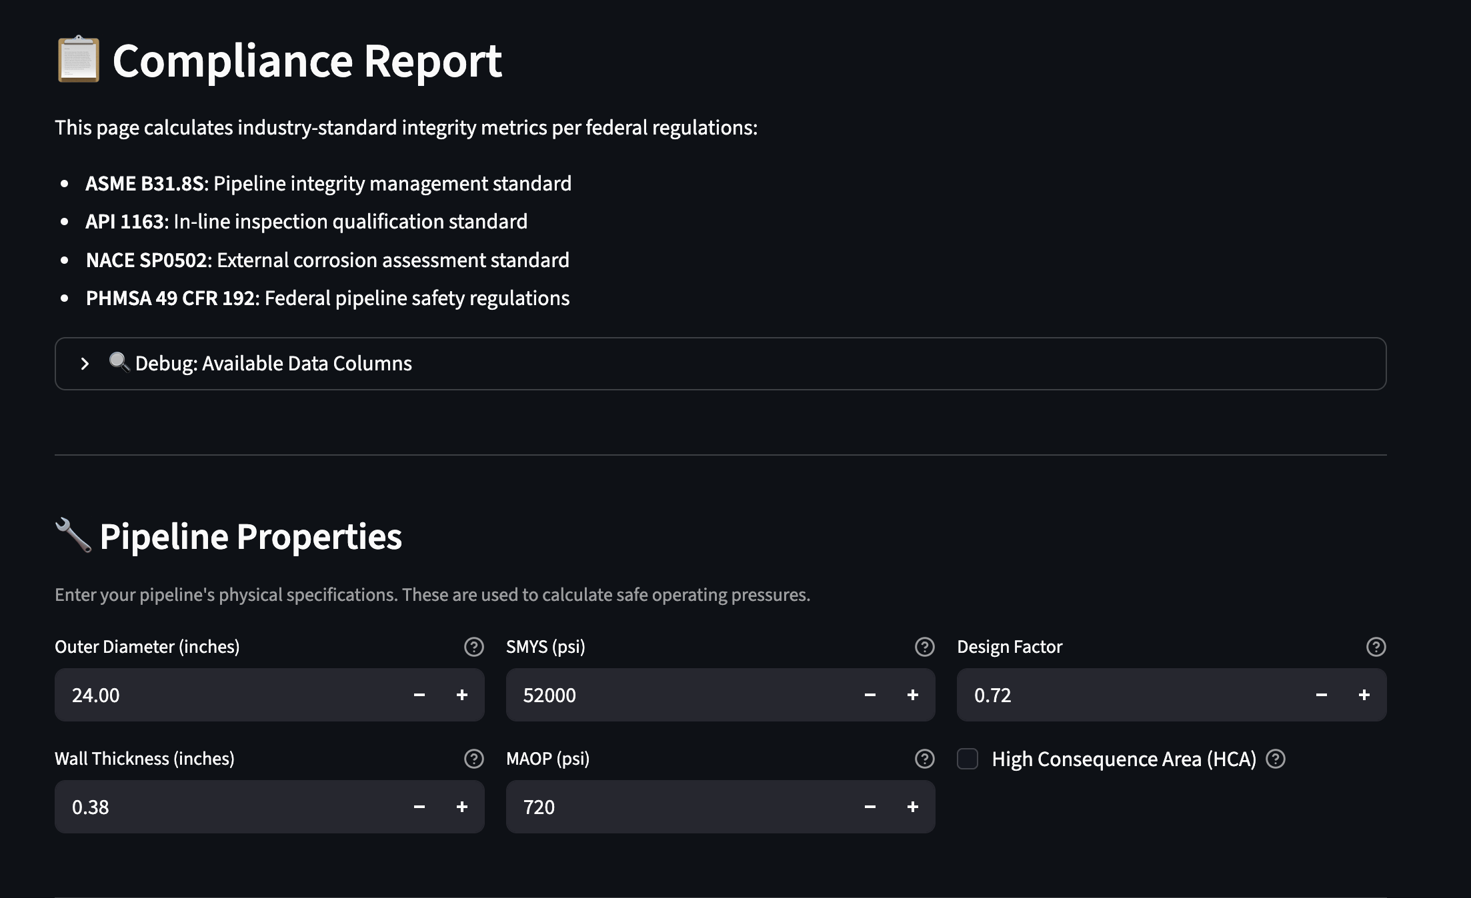
Task: Decrease MAOP value with minus
Action: point(870,807)
